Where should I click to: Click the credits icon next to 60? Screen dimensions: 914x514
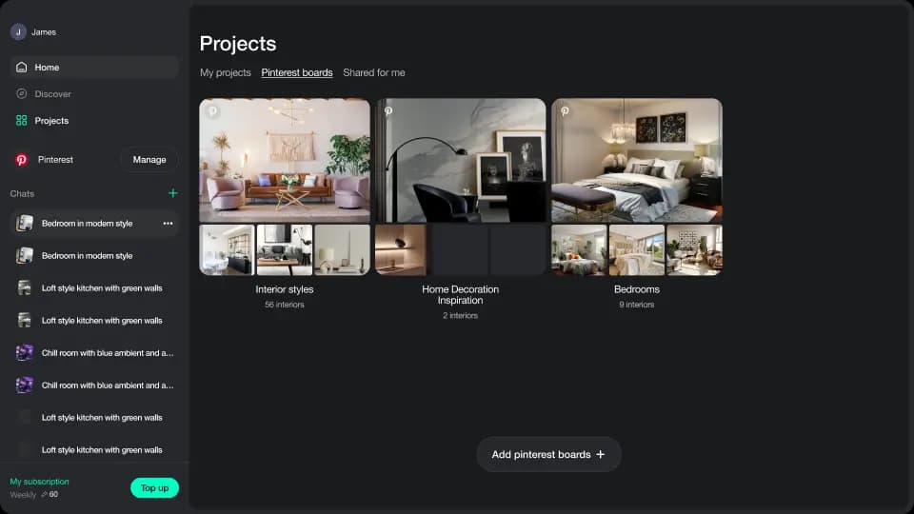[45, 495]
